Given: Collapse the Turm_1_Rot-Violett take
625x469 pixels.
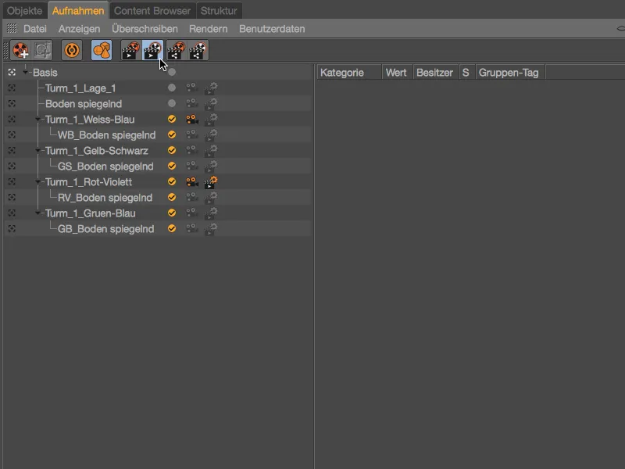Looking at the screenshot, I should pos(37,182).
